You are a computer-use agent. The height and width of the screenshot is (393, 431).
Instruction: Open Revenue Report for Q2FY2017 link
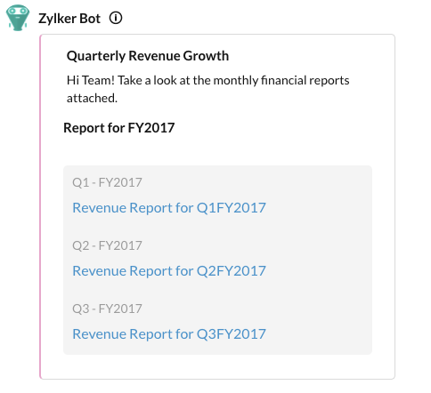[169, 270]
